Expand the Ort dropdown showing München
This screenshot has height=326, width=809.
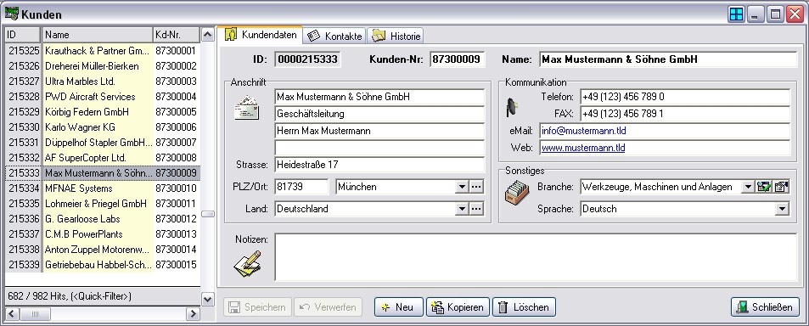463,187
